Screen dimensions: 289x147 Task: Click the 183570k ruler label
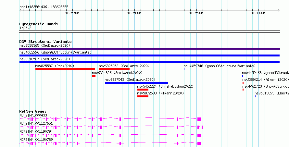[72, 13]
